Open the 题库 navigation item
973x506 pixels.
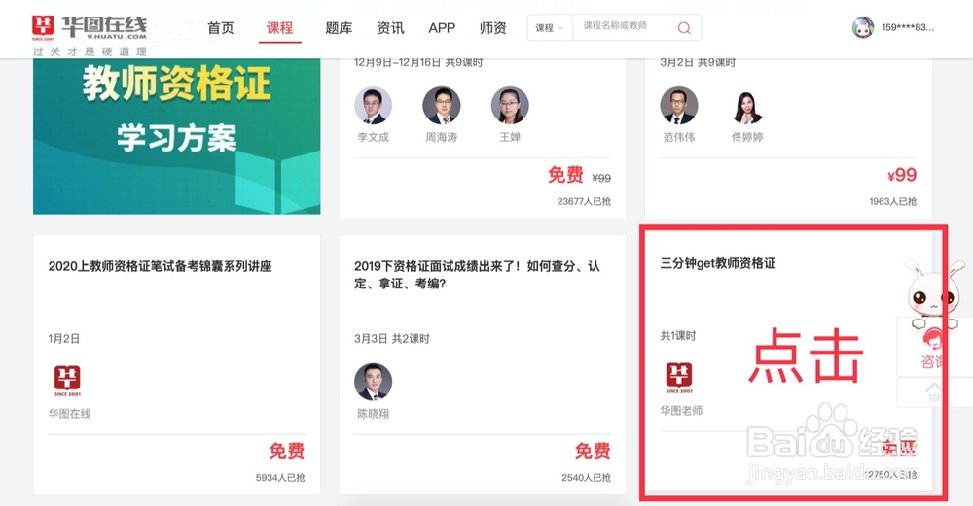(x=339, y=28)
